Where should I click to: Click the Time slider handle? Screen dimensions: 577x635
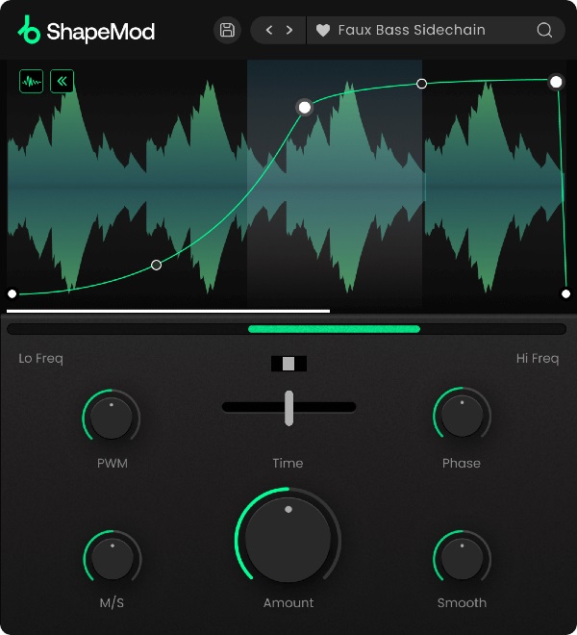288,408
